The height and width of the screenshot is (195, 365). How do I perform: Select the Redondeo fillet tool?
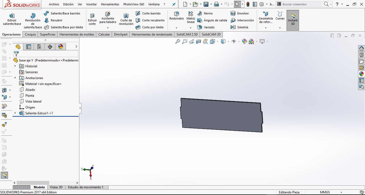[x=177, y=16]
